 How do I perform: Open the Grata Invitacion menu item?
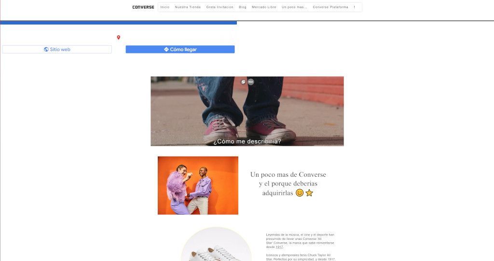coord(220,7)
